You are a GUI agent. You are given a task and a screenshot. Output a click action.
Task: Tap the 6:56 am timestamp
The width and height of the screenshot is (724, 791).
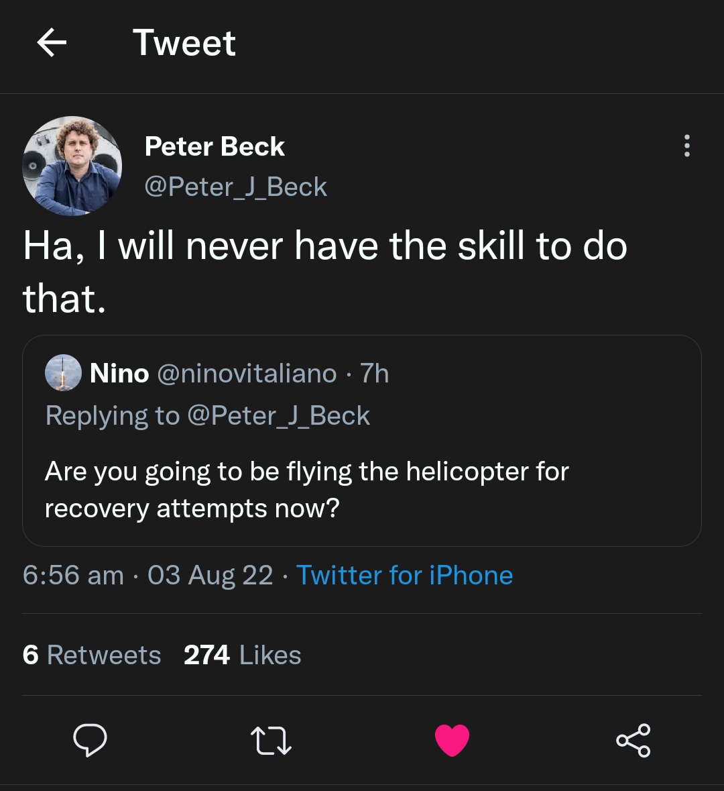(x=73, y=575)
